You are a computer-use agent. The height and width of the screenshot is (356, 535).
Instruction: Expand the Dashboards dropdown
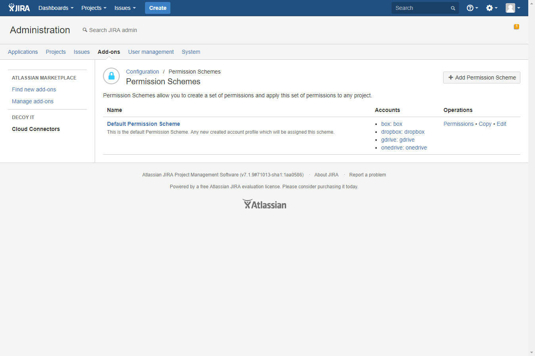56,8
